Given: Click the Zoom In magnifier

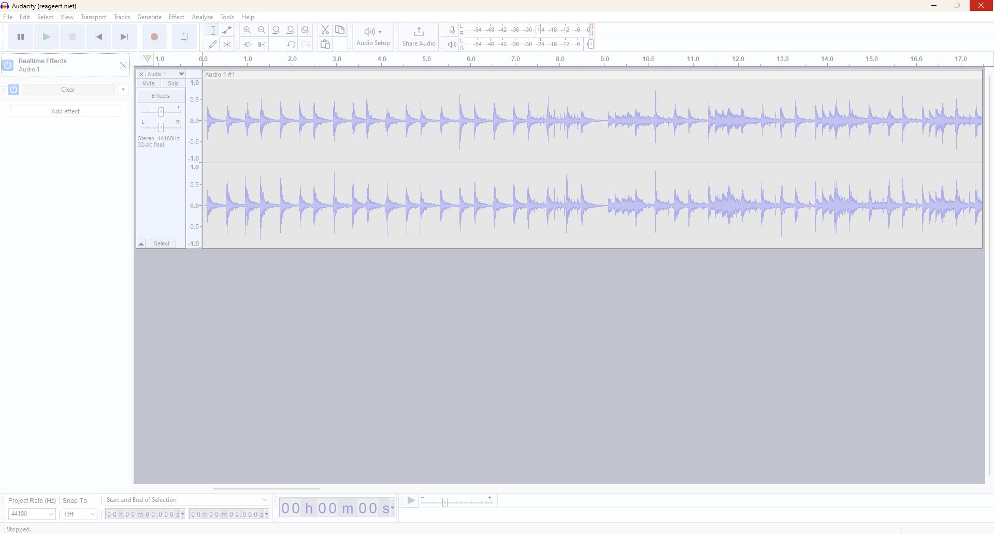Looking at the screenshot, I should coord(248,30).
